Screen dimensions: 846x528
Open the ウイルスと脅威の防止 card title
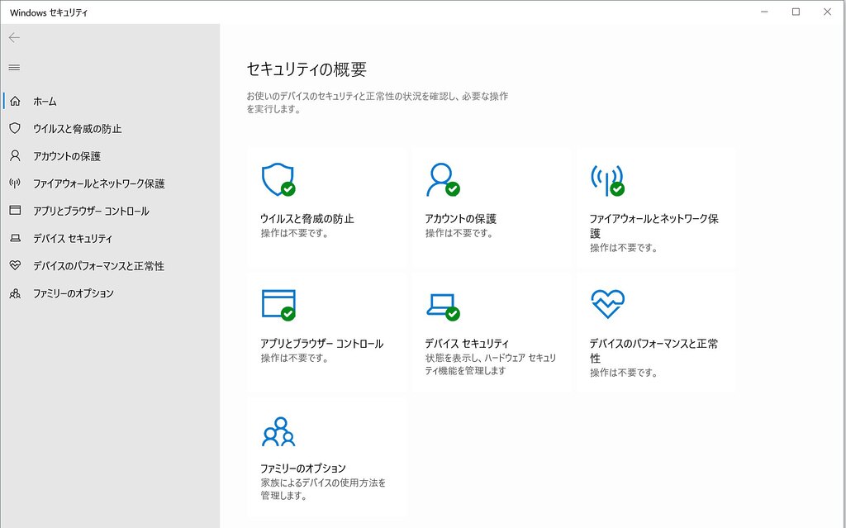pyautogui.click(x=307, y=219)
